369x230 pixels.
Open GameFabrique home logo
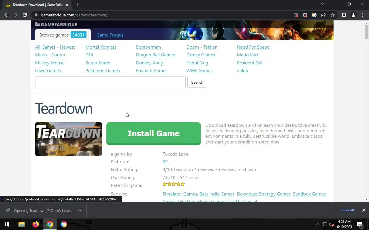(x=56, y=24)
